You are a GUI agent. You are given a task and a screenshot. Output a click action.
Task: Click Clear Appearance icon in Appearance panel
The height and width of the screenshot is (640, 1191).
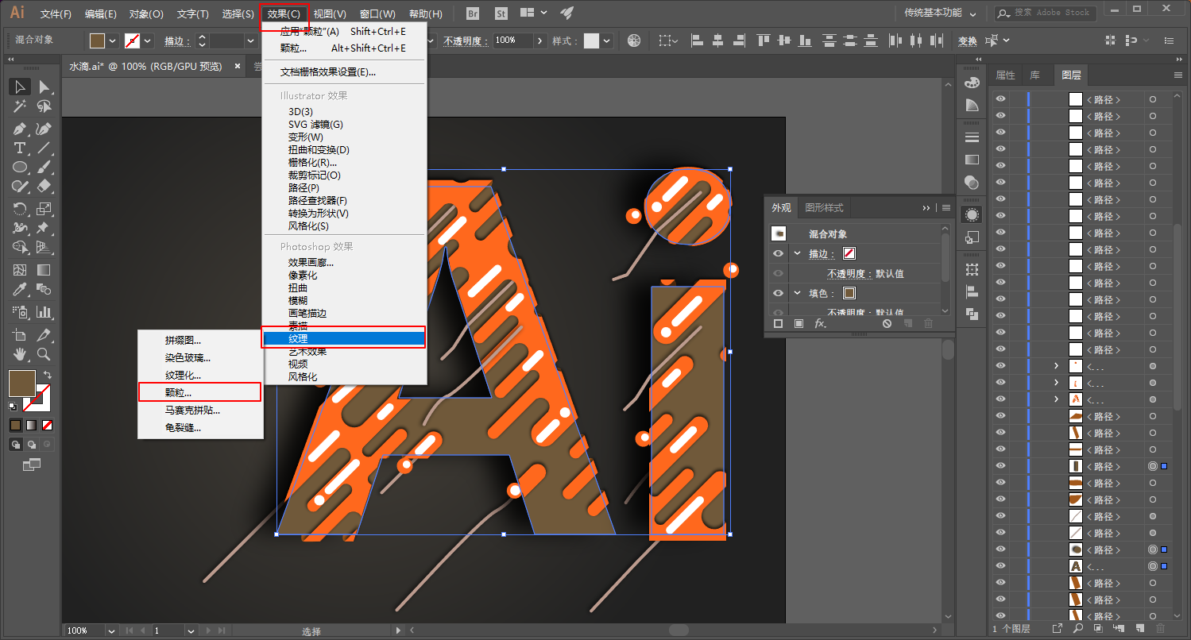pos(887,324)
